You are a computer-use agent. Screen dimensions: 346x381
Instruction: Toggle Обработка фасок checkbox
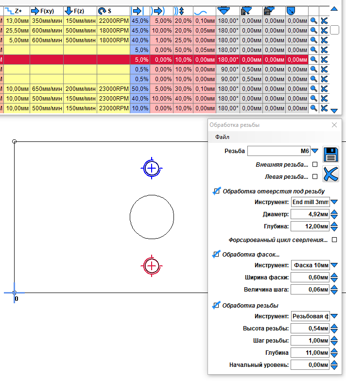(216, 255)
